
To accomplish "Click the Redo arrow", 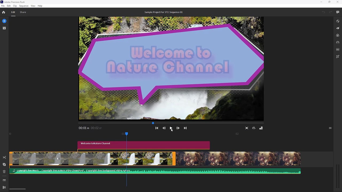I will 331,12.
